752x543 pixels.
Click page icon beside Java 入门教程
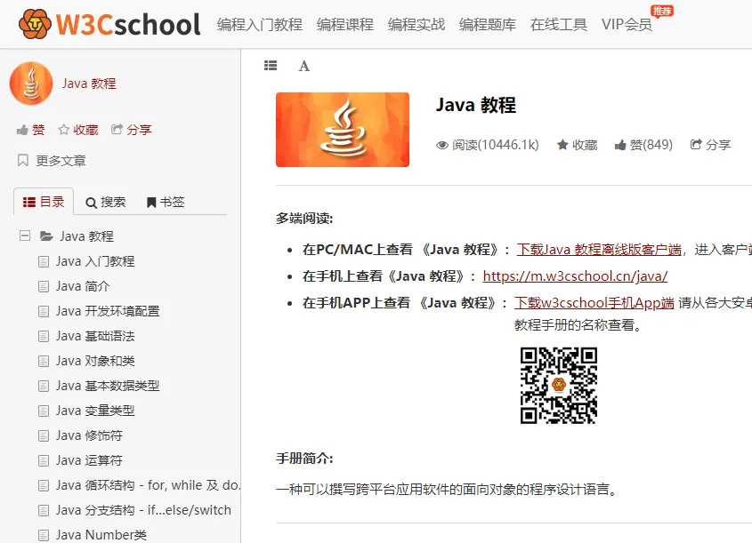44,261
